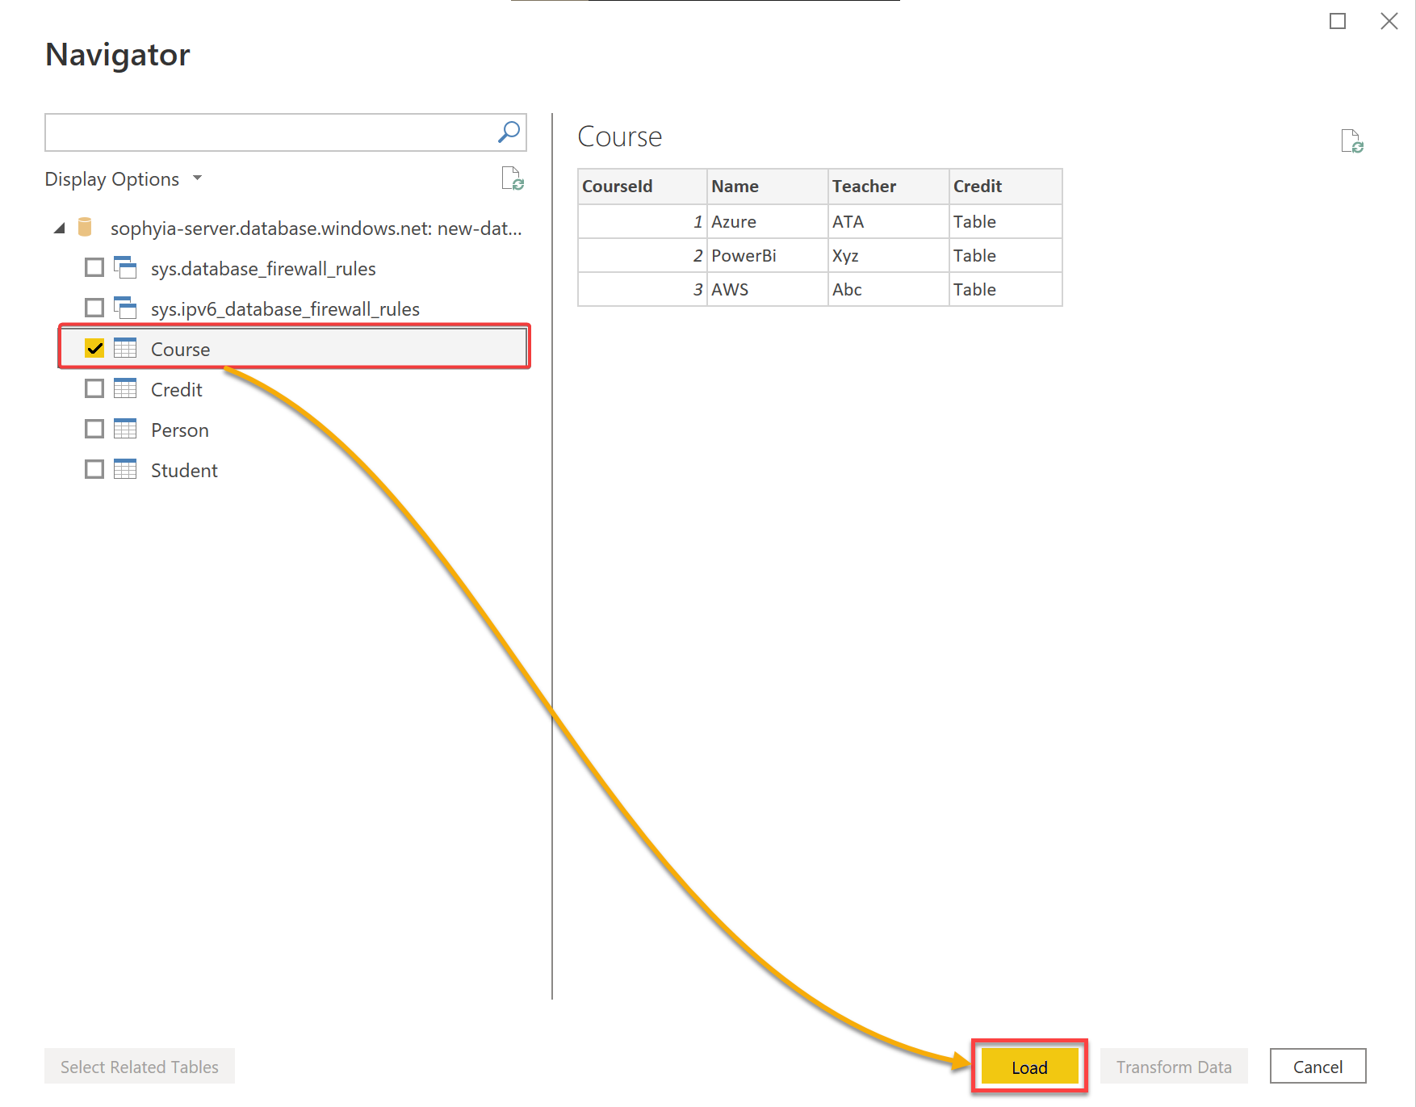Click the table icon next to Person
Image resolution: width=1416 pixels, height=1107 pixels.
point(125,429)
